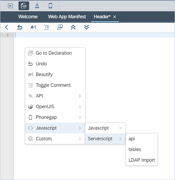Screen dimensions: 175x180
Task: Click the Beautify icon in the menu
Action: tap(31, 75)
